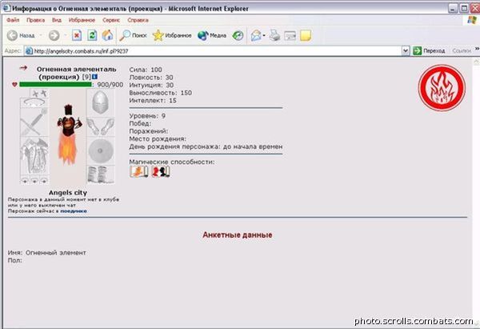The height and width of the screenshot is (329, 480).
Task: Open the Файл menu
Action: pos(13,20)
